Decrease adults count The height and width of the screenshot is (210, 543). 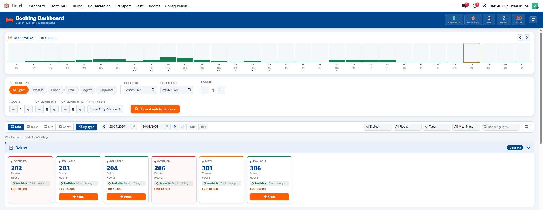point(13,109)
